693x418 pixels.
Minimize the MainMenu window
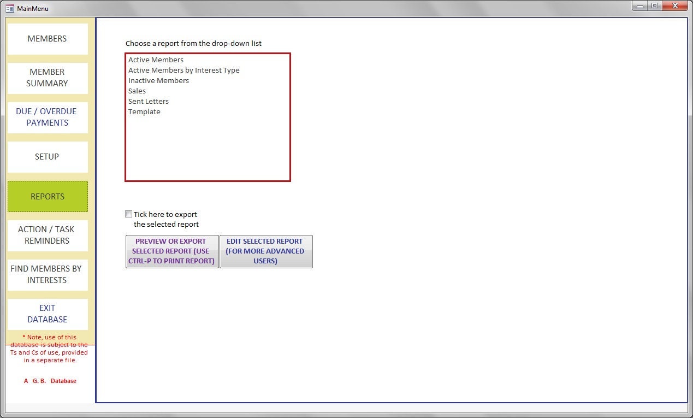click(639, 5)
